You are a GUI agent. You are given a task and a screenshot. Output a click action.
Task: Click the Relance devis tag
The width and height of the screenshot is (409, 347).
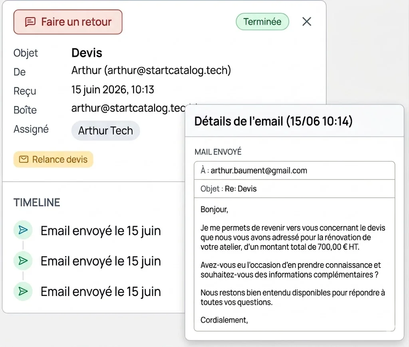click(54, 159)
